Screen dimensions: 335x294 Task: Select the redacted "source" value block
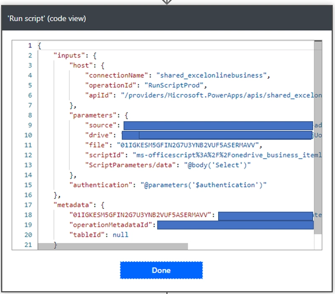218,125
